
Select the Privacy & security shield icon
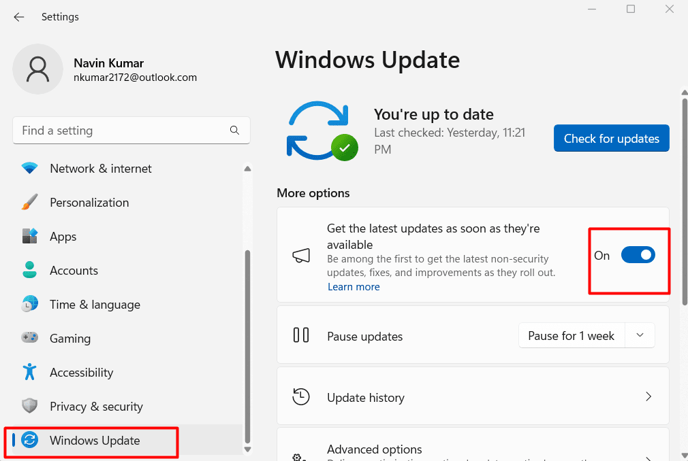pos(30,406)
